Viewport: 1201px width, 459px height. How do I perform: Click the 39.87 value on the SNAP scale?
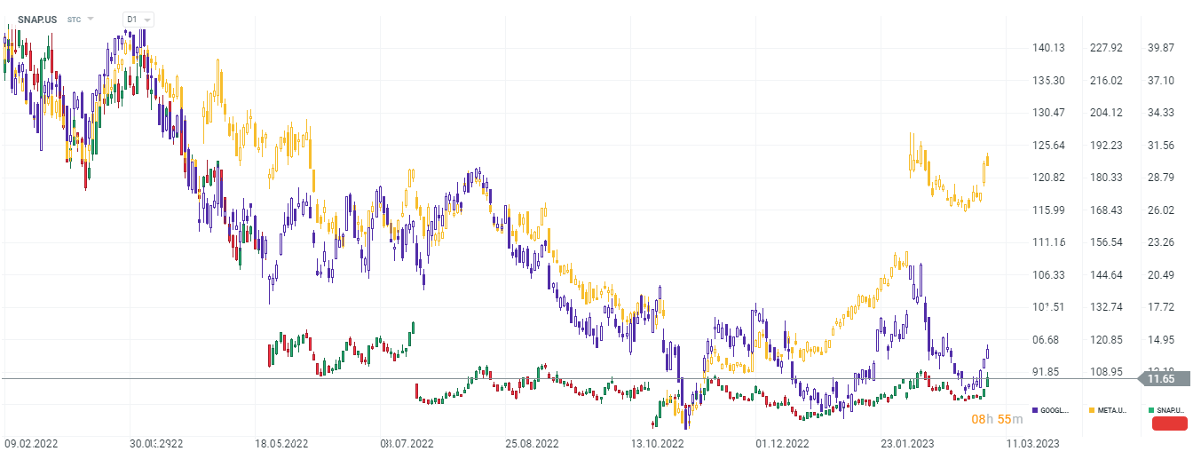click(1161, 48)
